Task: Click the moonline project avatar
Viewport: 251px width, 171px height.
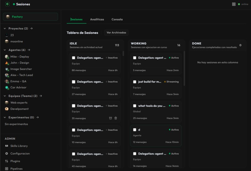Action: 7,42
